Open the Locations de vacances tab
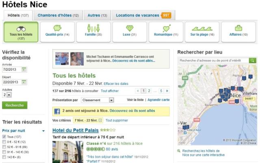 (143, 15)
